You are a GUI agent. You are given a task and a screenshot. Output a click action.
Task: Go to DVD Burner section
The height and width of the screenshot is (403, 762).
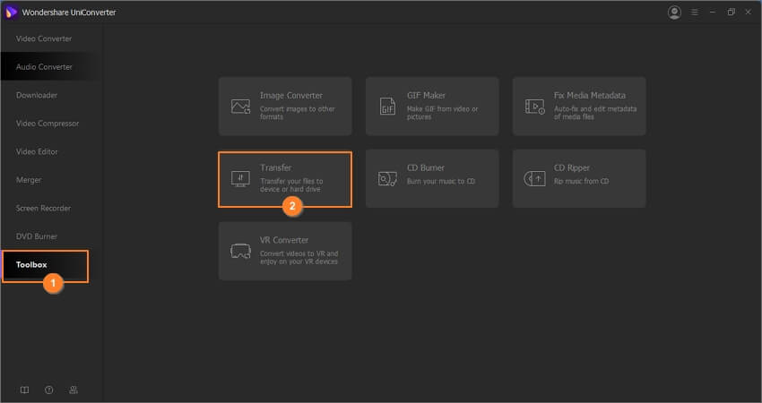pyautogui.click(x=37, y=236)
